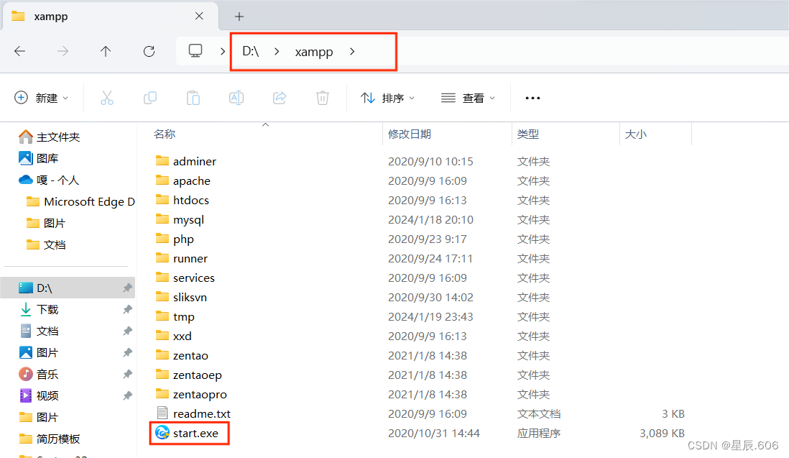Open 简历模板 folder in sidebar
The width and height of the screenshot is (789, 458).
click(x=50, y=439)
